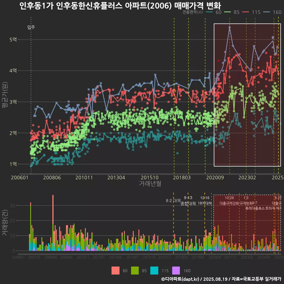
Task: Click the '30' volume axis label
Action: click(12, 206)
